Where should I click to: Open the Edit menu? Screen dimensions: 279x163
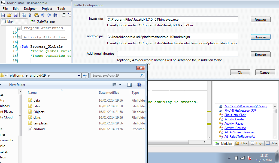coord(16,9)
